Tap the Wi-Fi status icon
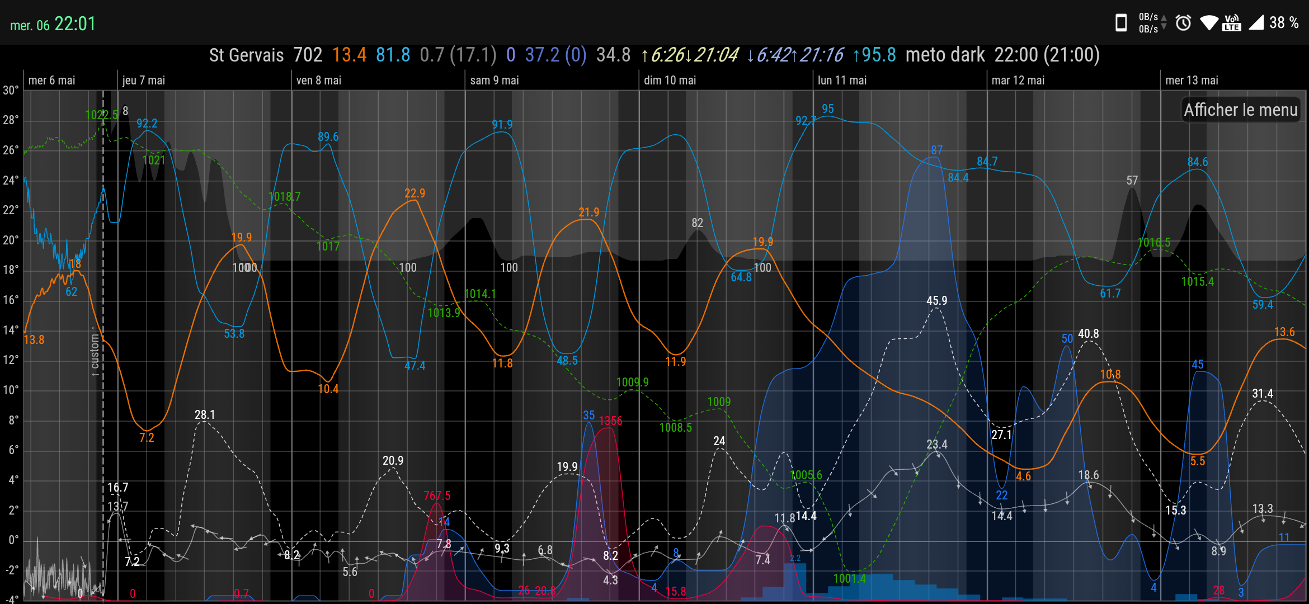This screenshot has height=604, width=1309. [1209, 23]
